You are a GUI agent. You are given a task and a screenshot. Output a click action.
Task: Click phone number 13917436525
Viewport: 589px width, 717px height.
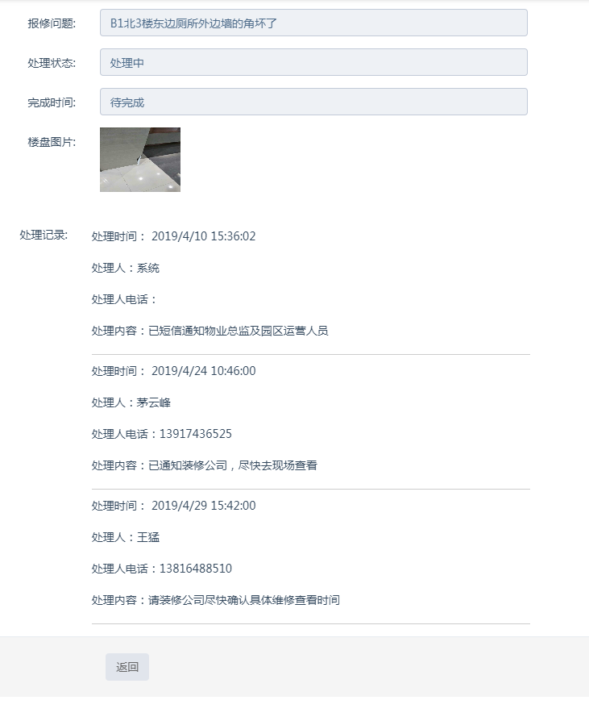coord(196,434)
